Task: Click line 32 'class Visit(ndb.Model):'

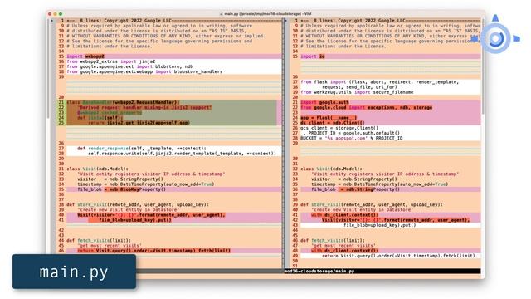Action: click(331, 169)
